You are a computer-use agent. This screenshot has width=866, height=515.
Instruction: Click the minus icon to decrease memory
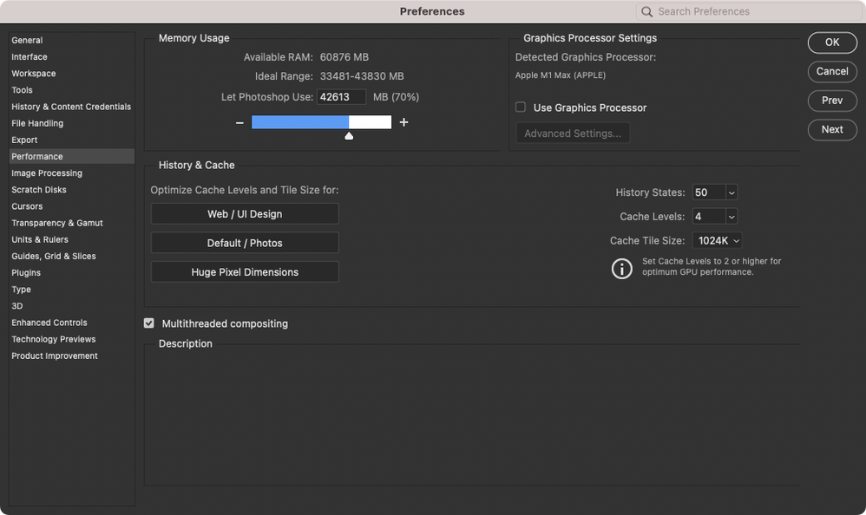239,123
